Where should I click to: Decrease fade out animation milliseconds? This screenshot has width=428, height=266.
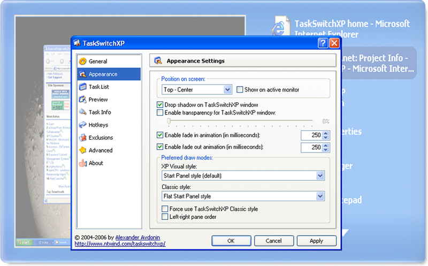[326, 149]
